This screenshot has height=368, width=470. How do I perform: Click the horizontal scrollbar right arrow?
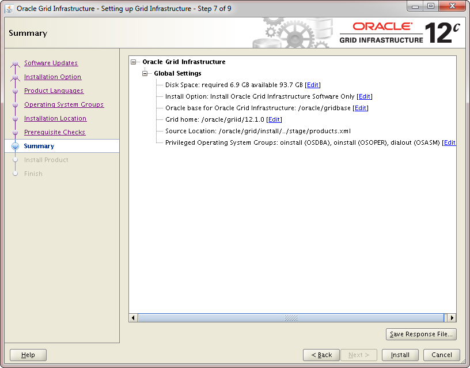[x=452, y=318]
